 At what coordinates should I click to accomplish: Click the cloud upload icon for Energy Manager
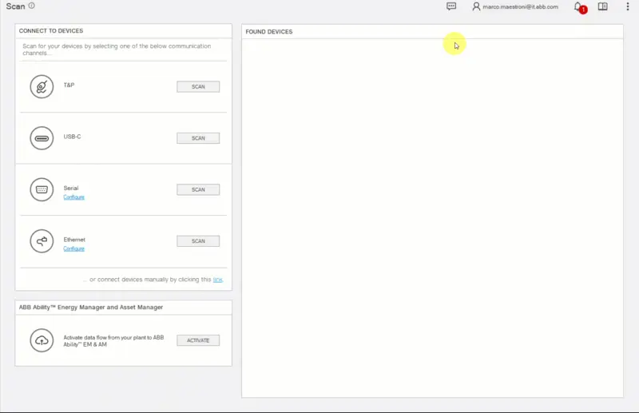42,340
